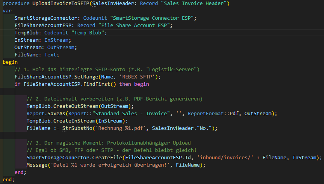Click the comment about SFTP-Konto
324x184 pixels.
(x=107, y=70)
